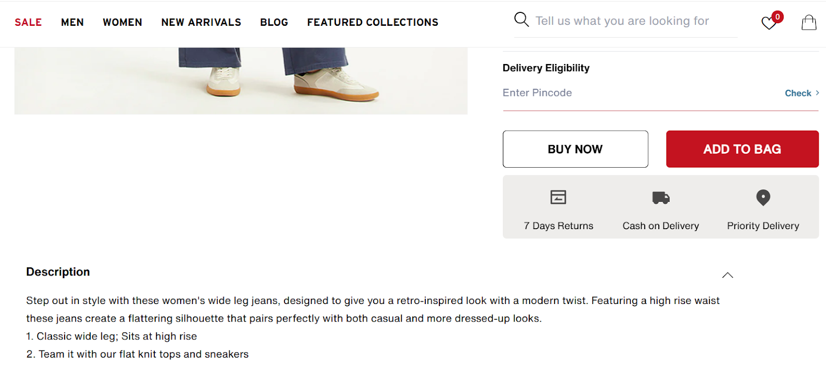The image size is (826, 369).
Task: Click the chevron next to Check
Action: coord(817,93)
